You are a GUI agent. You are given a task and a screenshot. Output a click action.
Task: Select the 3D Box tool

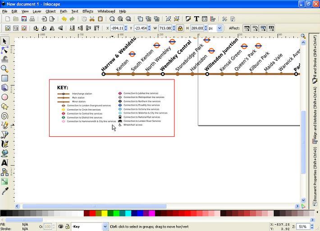pyautogui.click(x=5, y=88)
